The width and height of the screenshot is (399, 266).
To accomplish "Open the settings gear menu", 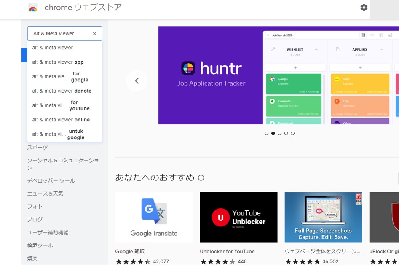I will (x=364, y=8).
